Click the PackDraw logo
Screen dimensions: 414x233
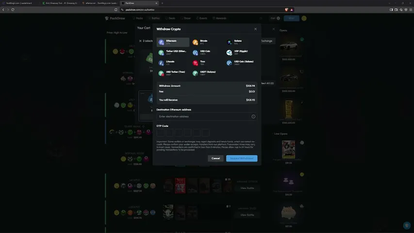(x=115, y=18)
